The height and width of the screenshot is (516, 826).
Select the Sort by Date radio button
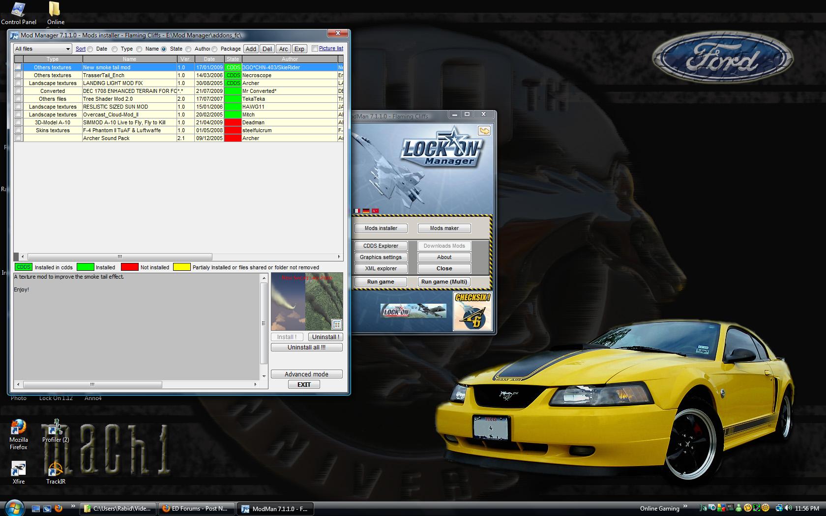(x=90, y=49)
